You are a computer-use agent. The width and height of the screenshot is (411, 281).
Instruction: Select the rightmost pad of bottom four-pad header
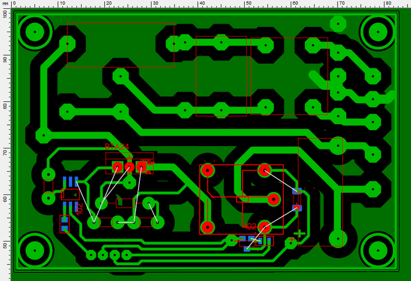click(127, 255)
